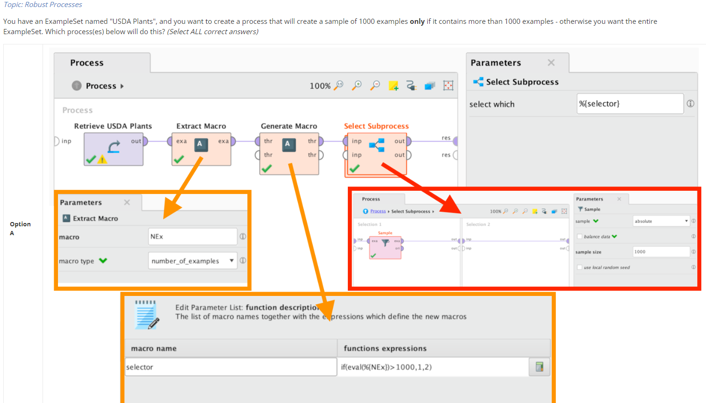Click the Parameters panel tab
The height and width of the screenshot is (403, 706).
[495, 63]
